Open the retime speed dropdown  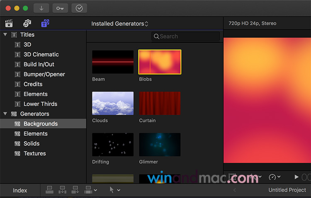click(274, 177)
